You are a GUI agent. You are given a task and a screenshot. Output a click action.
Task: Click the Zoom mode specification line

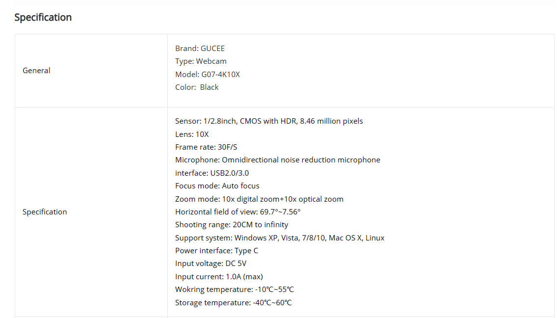(x=259, y=199)
